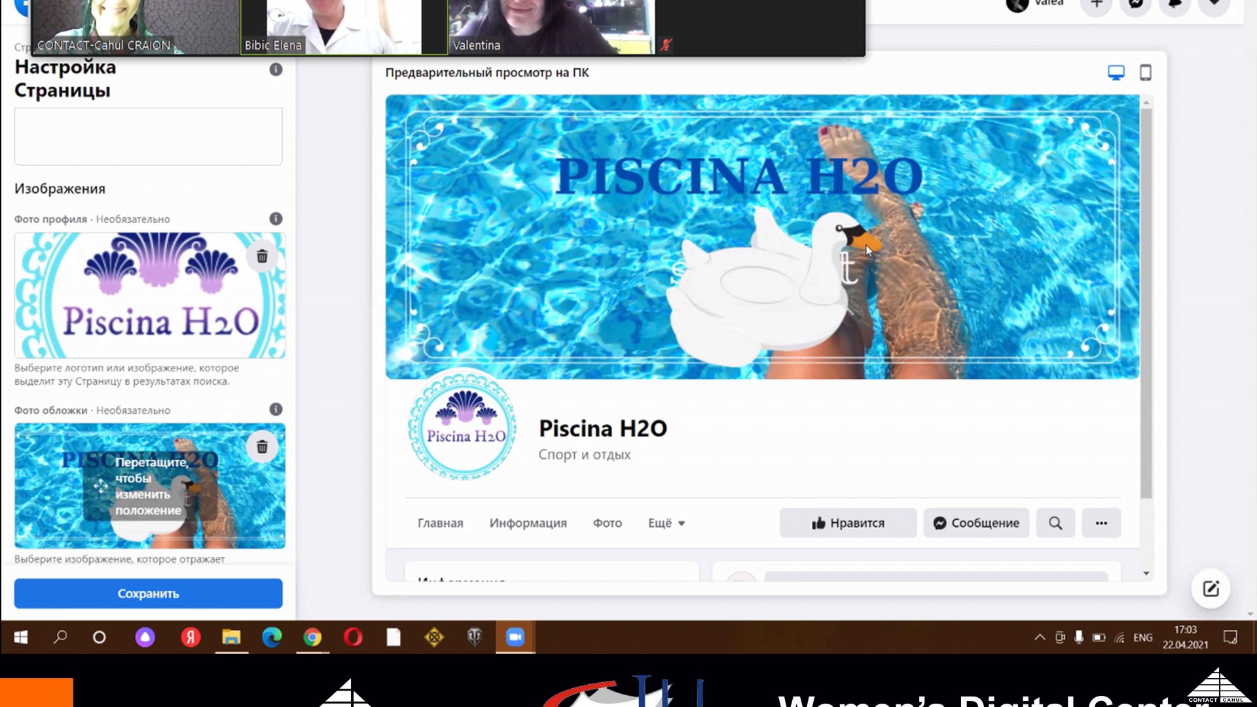Expand the Ещё dropdown menu
Screen dimensions: 1257x707
pos(666,523)
